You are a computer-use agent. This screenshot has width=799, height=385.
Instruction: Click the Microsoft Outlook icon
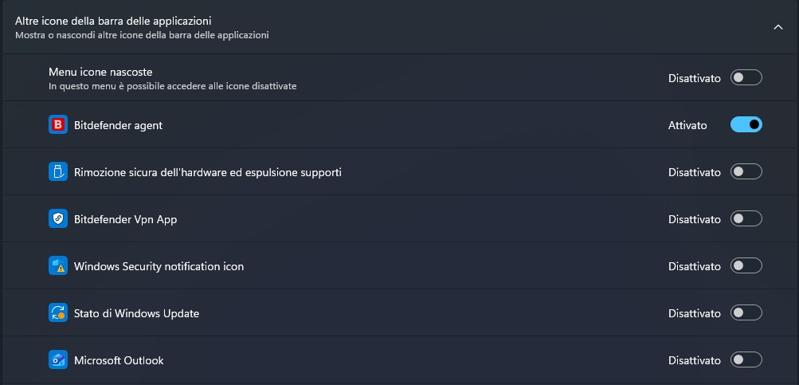58,360
